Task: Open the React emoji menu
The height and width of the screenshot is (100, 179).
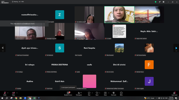Action: (x=97, y=94)
